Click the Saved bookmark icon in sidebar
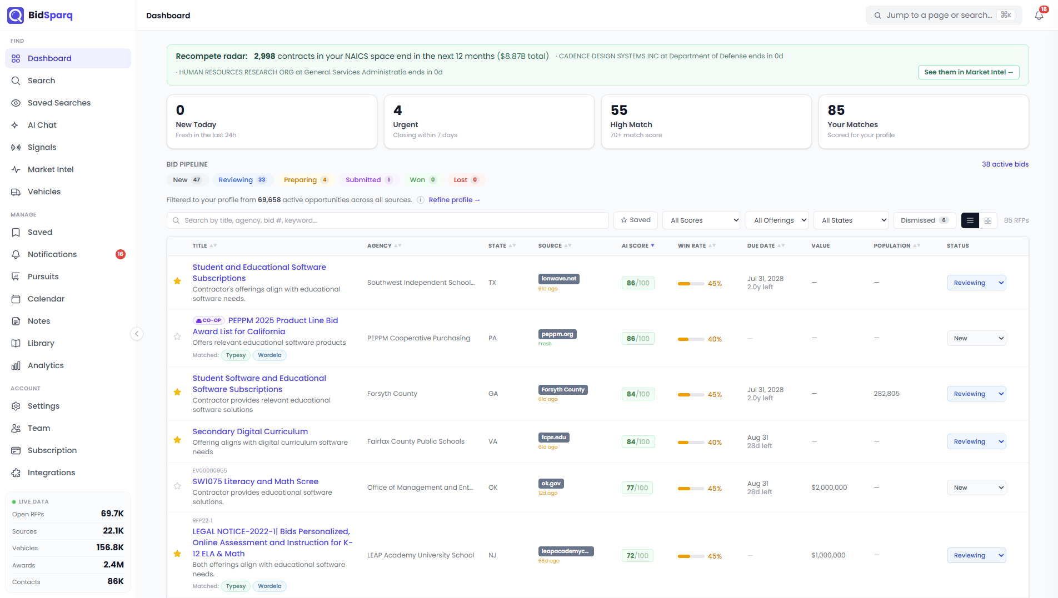The image size is (1058, 598). point(16,232)
